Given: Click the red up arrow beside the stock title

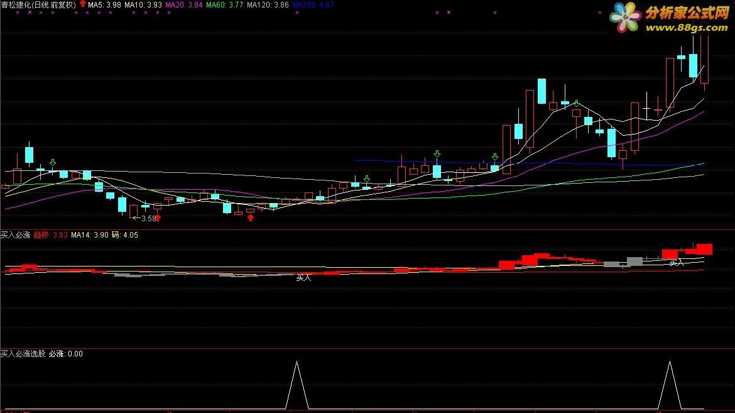Looking at the screenshot, I should [x=82, y=4].
